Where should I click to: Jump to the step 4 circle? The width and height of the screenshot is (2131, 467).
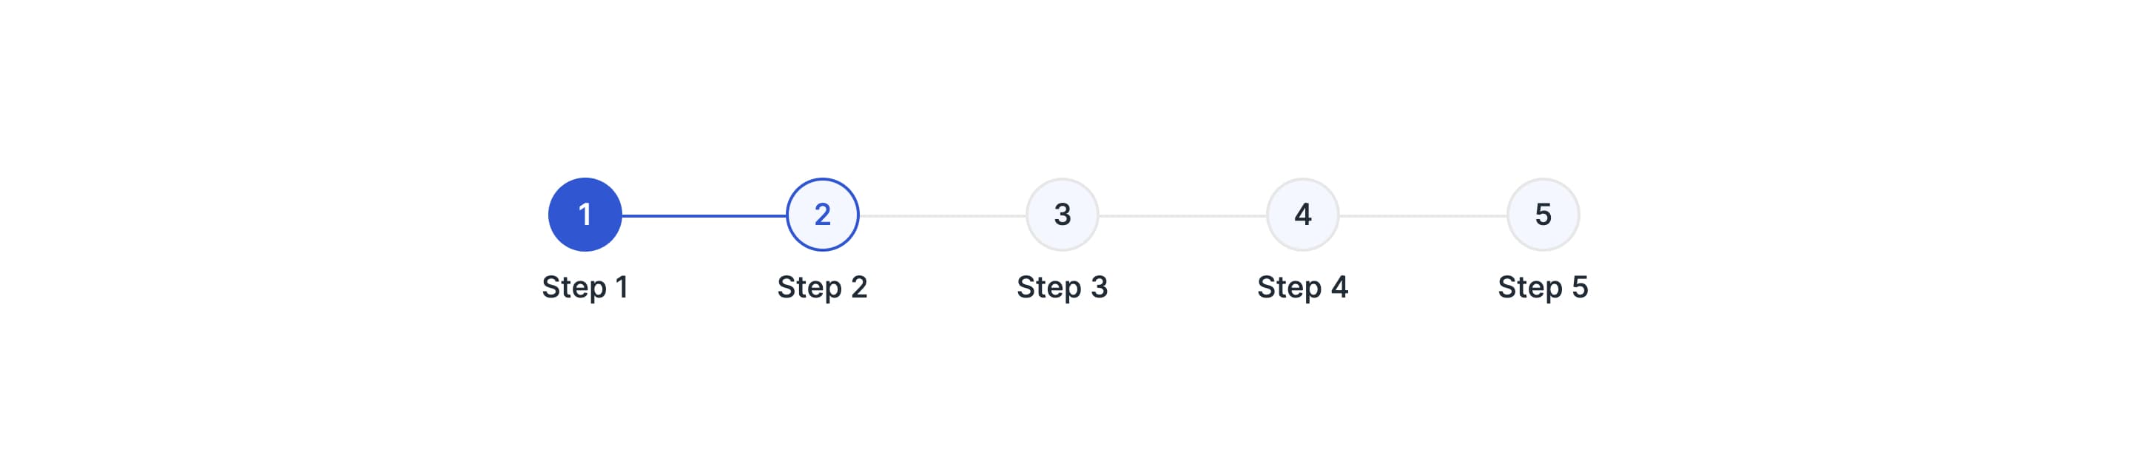1303,215
